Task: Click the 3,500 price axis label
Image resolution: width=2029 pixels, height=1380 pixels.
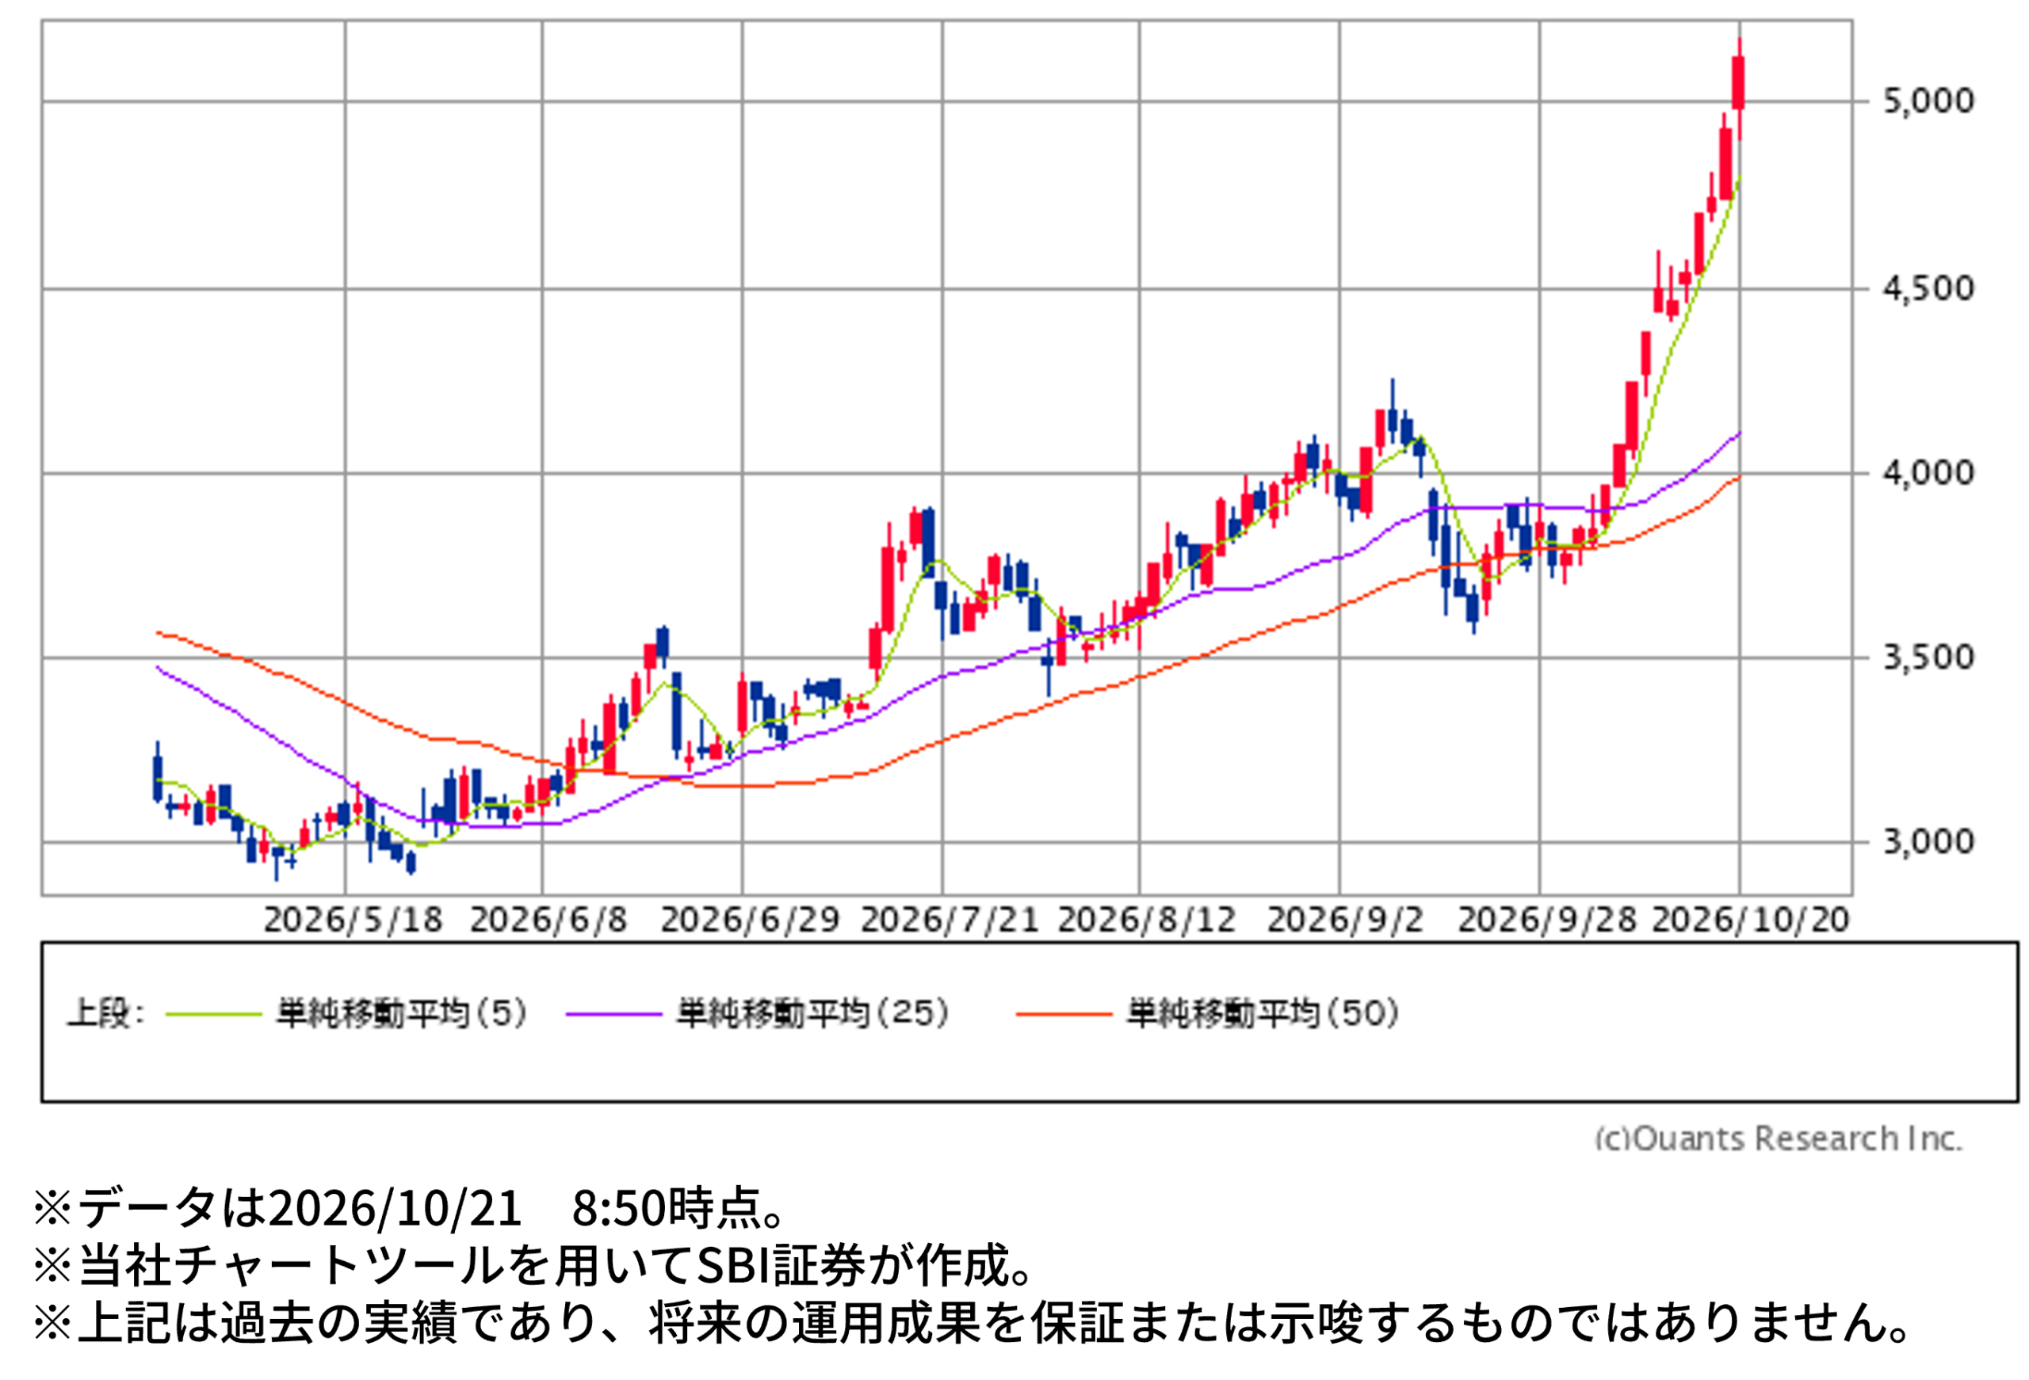Action: (x=1928, y=658)
